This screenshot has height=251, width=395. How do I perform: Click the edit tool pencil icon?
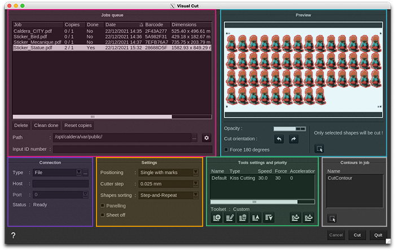tap(230, 218)
